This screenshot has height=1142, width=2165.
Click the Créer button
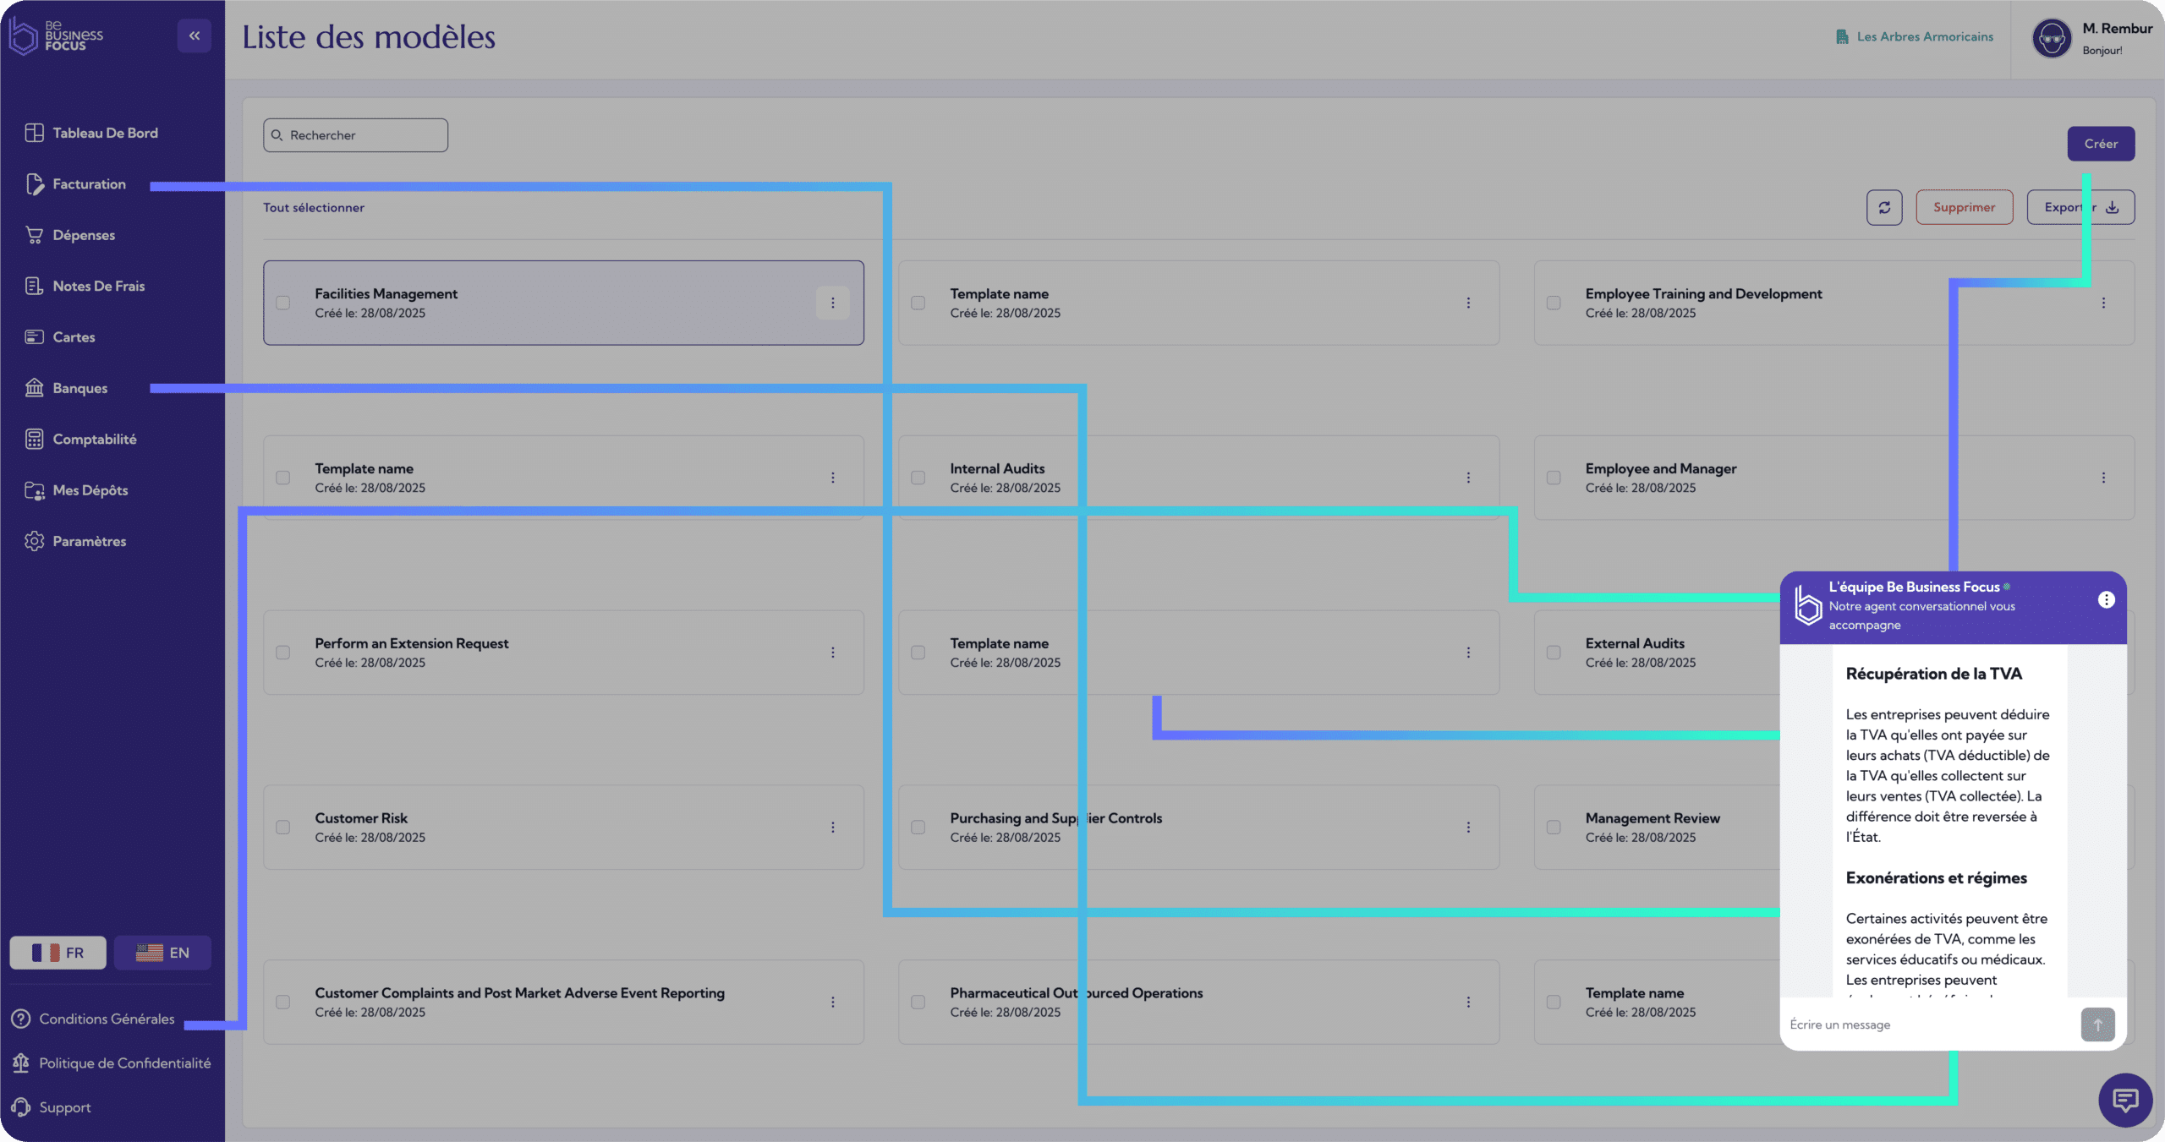point(2101,144)
